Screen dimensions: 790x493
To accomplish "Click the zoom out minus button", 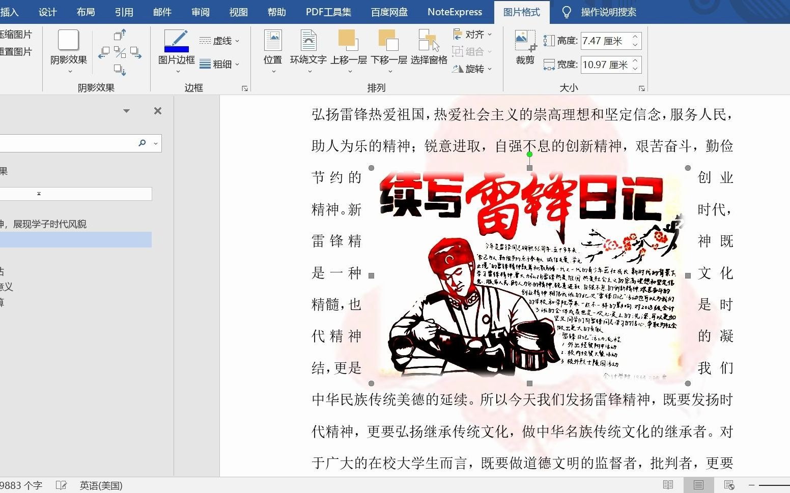I will pos(751,485).
